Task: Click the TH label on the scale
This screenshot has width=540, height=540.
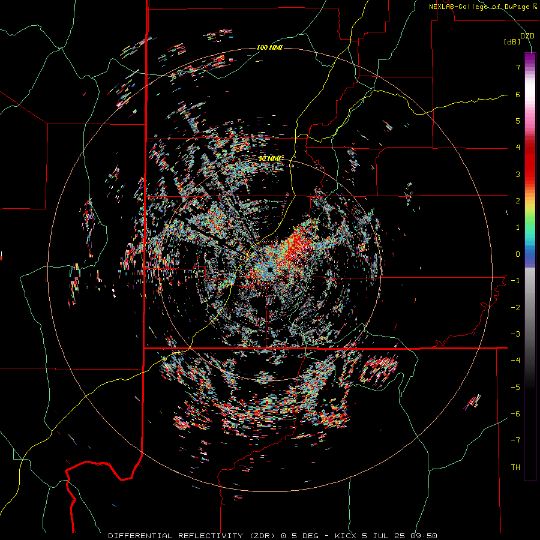Action: pos(515,467)
